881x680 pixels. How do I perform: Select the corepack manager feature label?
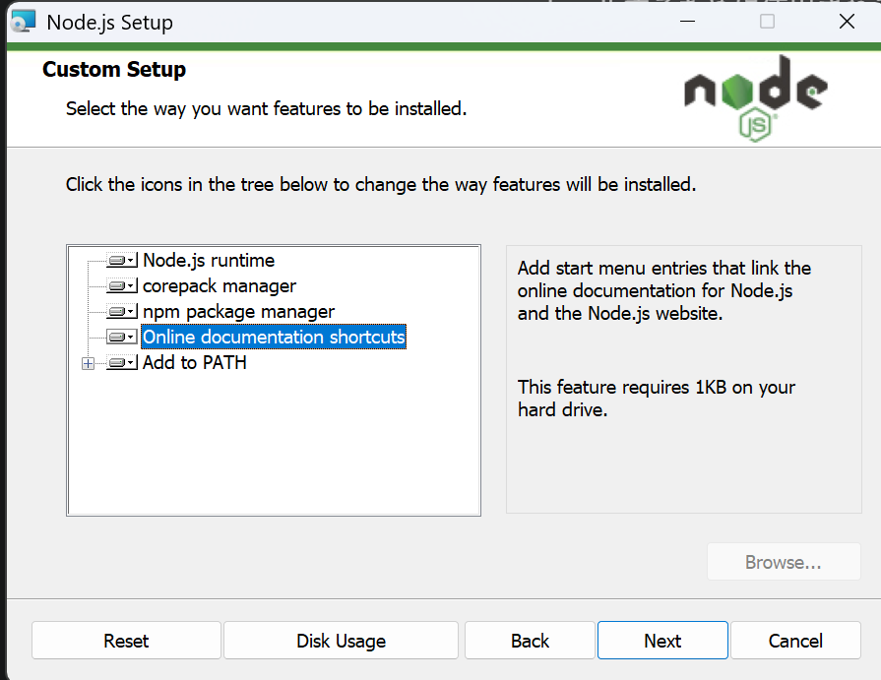[220, 286]
